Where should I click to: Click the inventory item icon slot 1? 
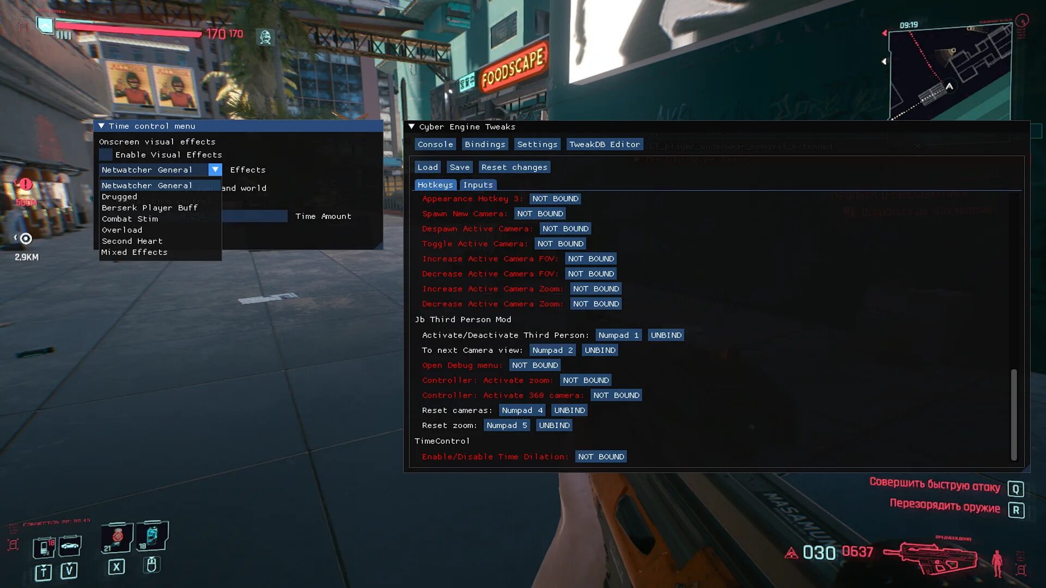click(117, 535)
